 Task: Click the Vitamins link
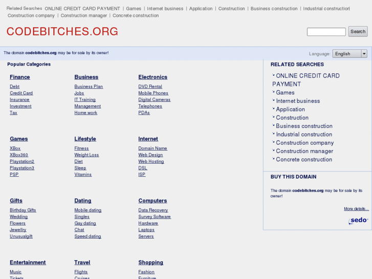83,175
